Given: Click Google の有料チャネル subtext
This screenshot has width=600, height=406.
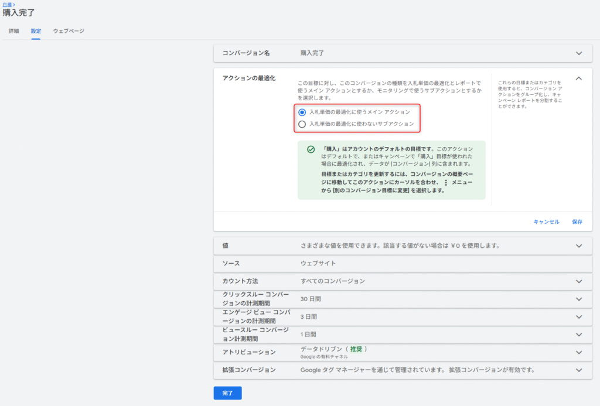Looking at the screenshot, I should (x=323, y=357).
